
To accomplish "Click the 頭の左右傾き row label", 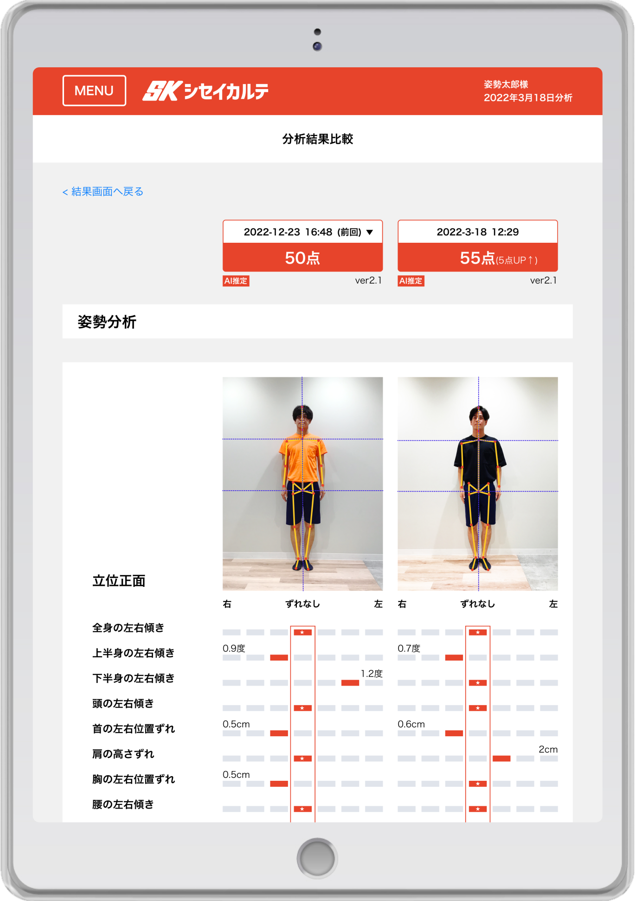I will click(123, 704).
